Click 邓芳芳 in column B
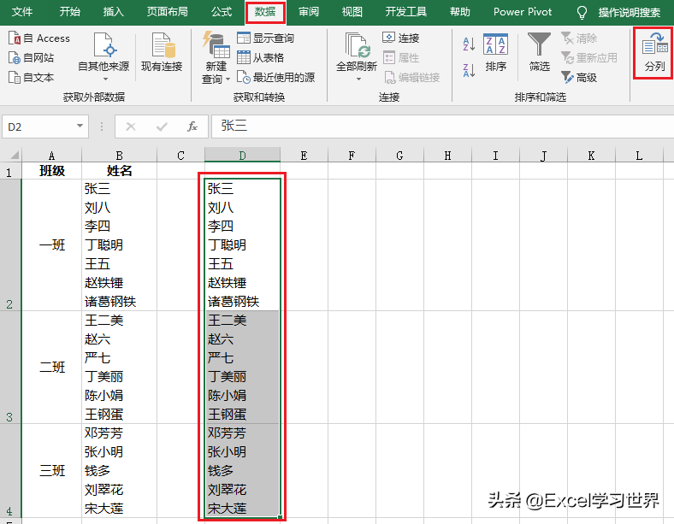 click(x=103, y=433)
